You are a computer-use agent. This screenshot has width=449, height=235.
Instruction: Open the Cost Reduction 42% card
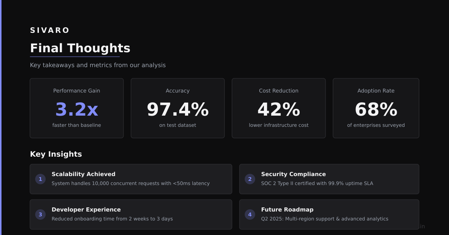[x=279, y=108]
